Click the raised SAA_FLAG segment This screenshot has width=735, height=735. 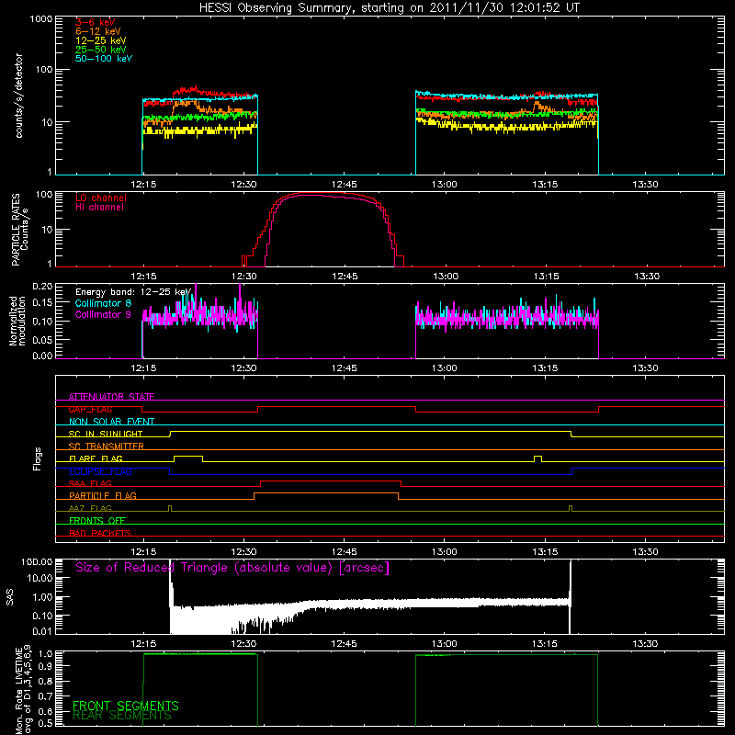(x=331, y=481)
